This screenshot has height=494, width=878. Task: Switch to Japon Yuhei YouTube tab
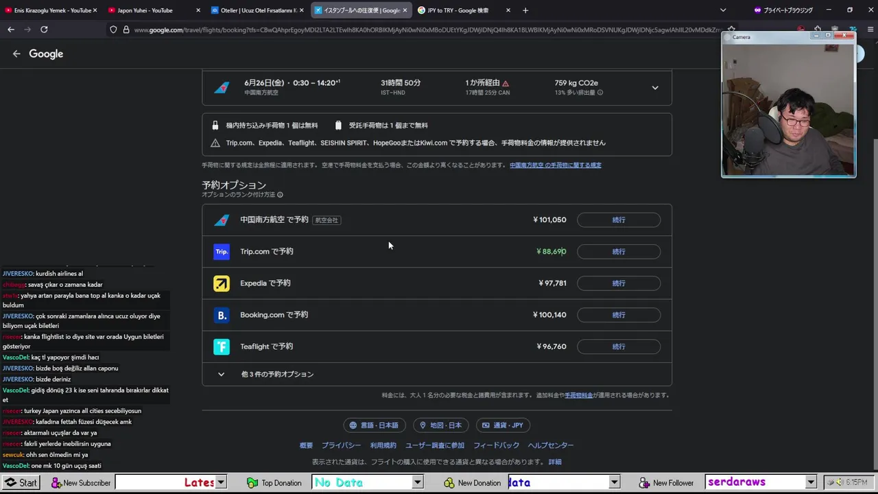pyautogui.click(x=154, y=10)
